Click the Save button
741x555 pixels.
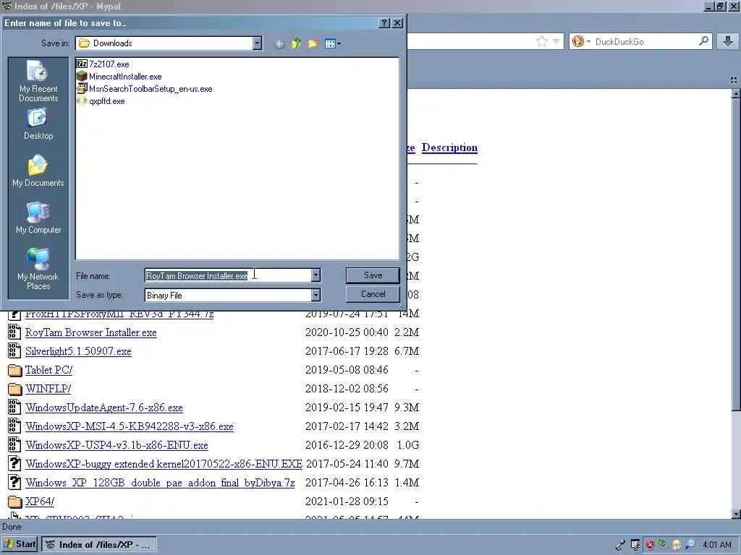pyautogui.click(x=373, y=275)
